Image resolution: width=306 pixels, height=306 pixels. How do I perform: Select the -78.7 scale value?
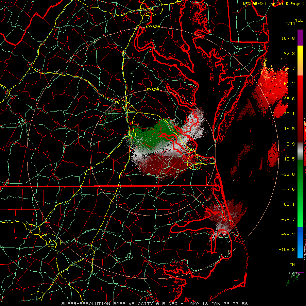click(x=288, y=220)
